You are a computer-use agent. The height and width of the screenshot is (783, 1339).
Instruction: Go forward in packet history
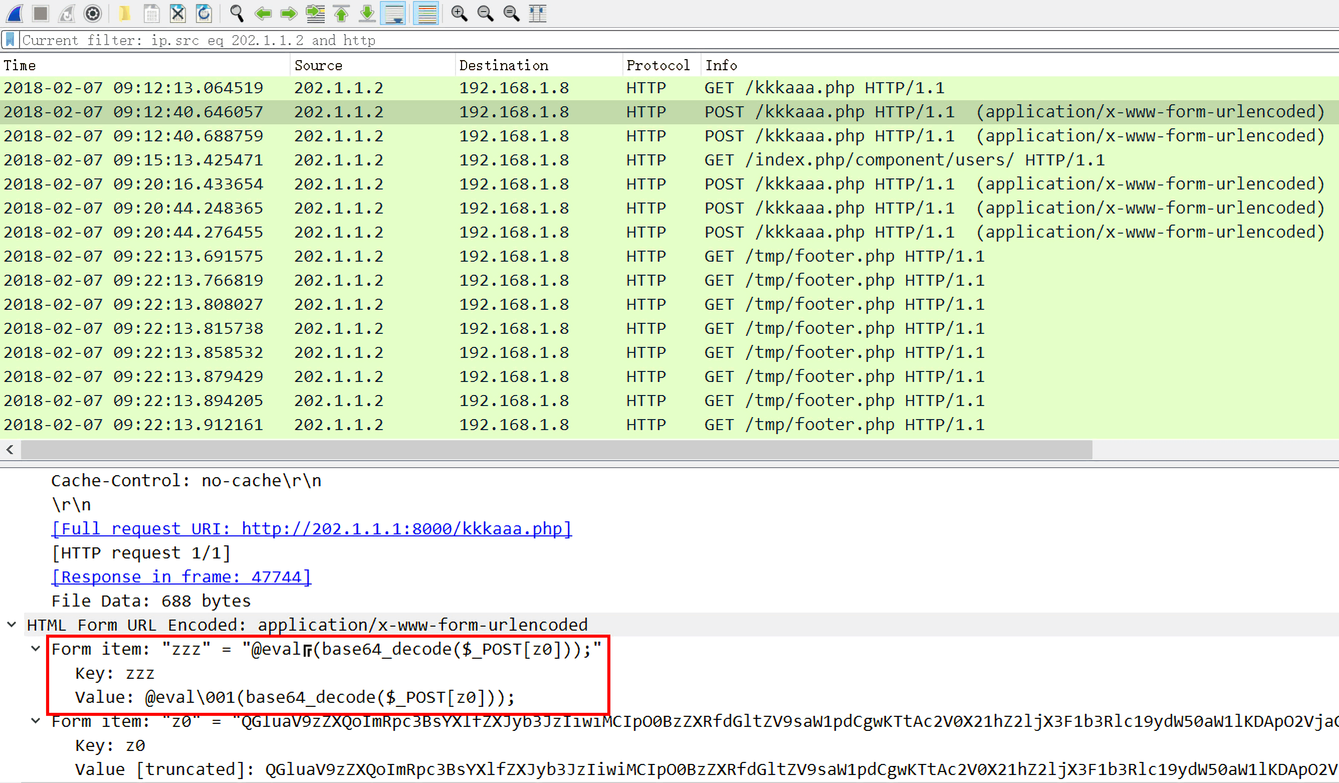(x=289, y=14)
